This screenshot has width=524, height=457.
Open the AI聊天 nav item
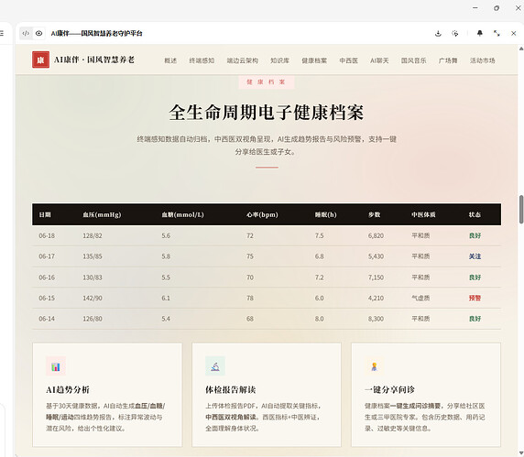click(379, 60)
